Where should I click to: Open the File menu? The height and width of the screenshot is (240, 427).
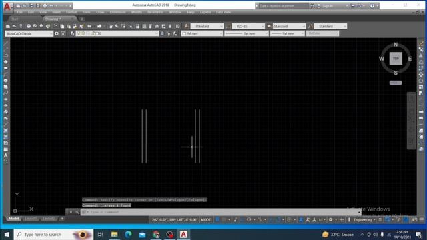pos(19,12)
